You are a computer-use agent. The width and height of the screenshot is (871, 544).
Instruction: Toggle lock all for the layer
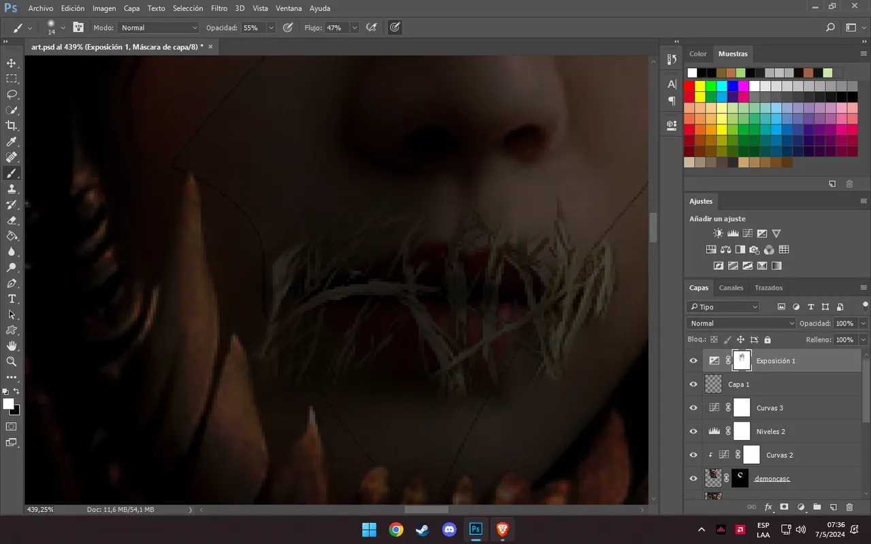click(768, 339)
